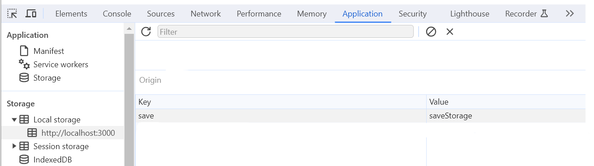The height and width of the screenshot is (166, 594).
Task: Switch to the Network tab
Action: point(206,14)
